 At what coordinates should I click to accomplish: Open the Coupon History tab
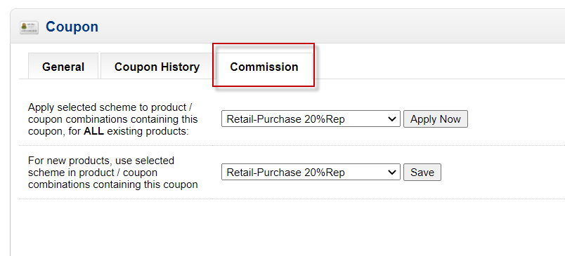point(157,67)
